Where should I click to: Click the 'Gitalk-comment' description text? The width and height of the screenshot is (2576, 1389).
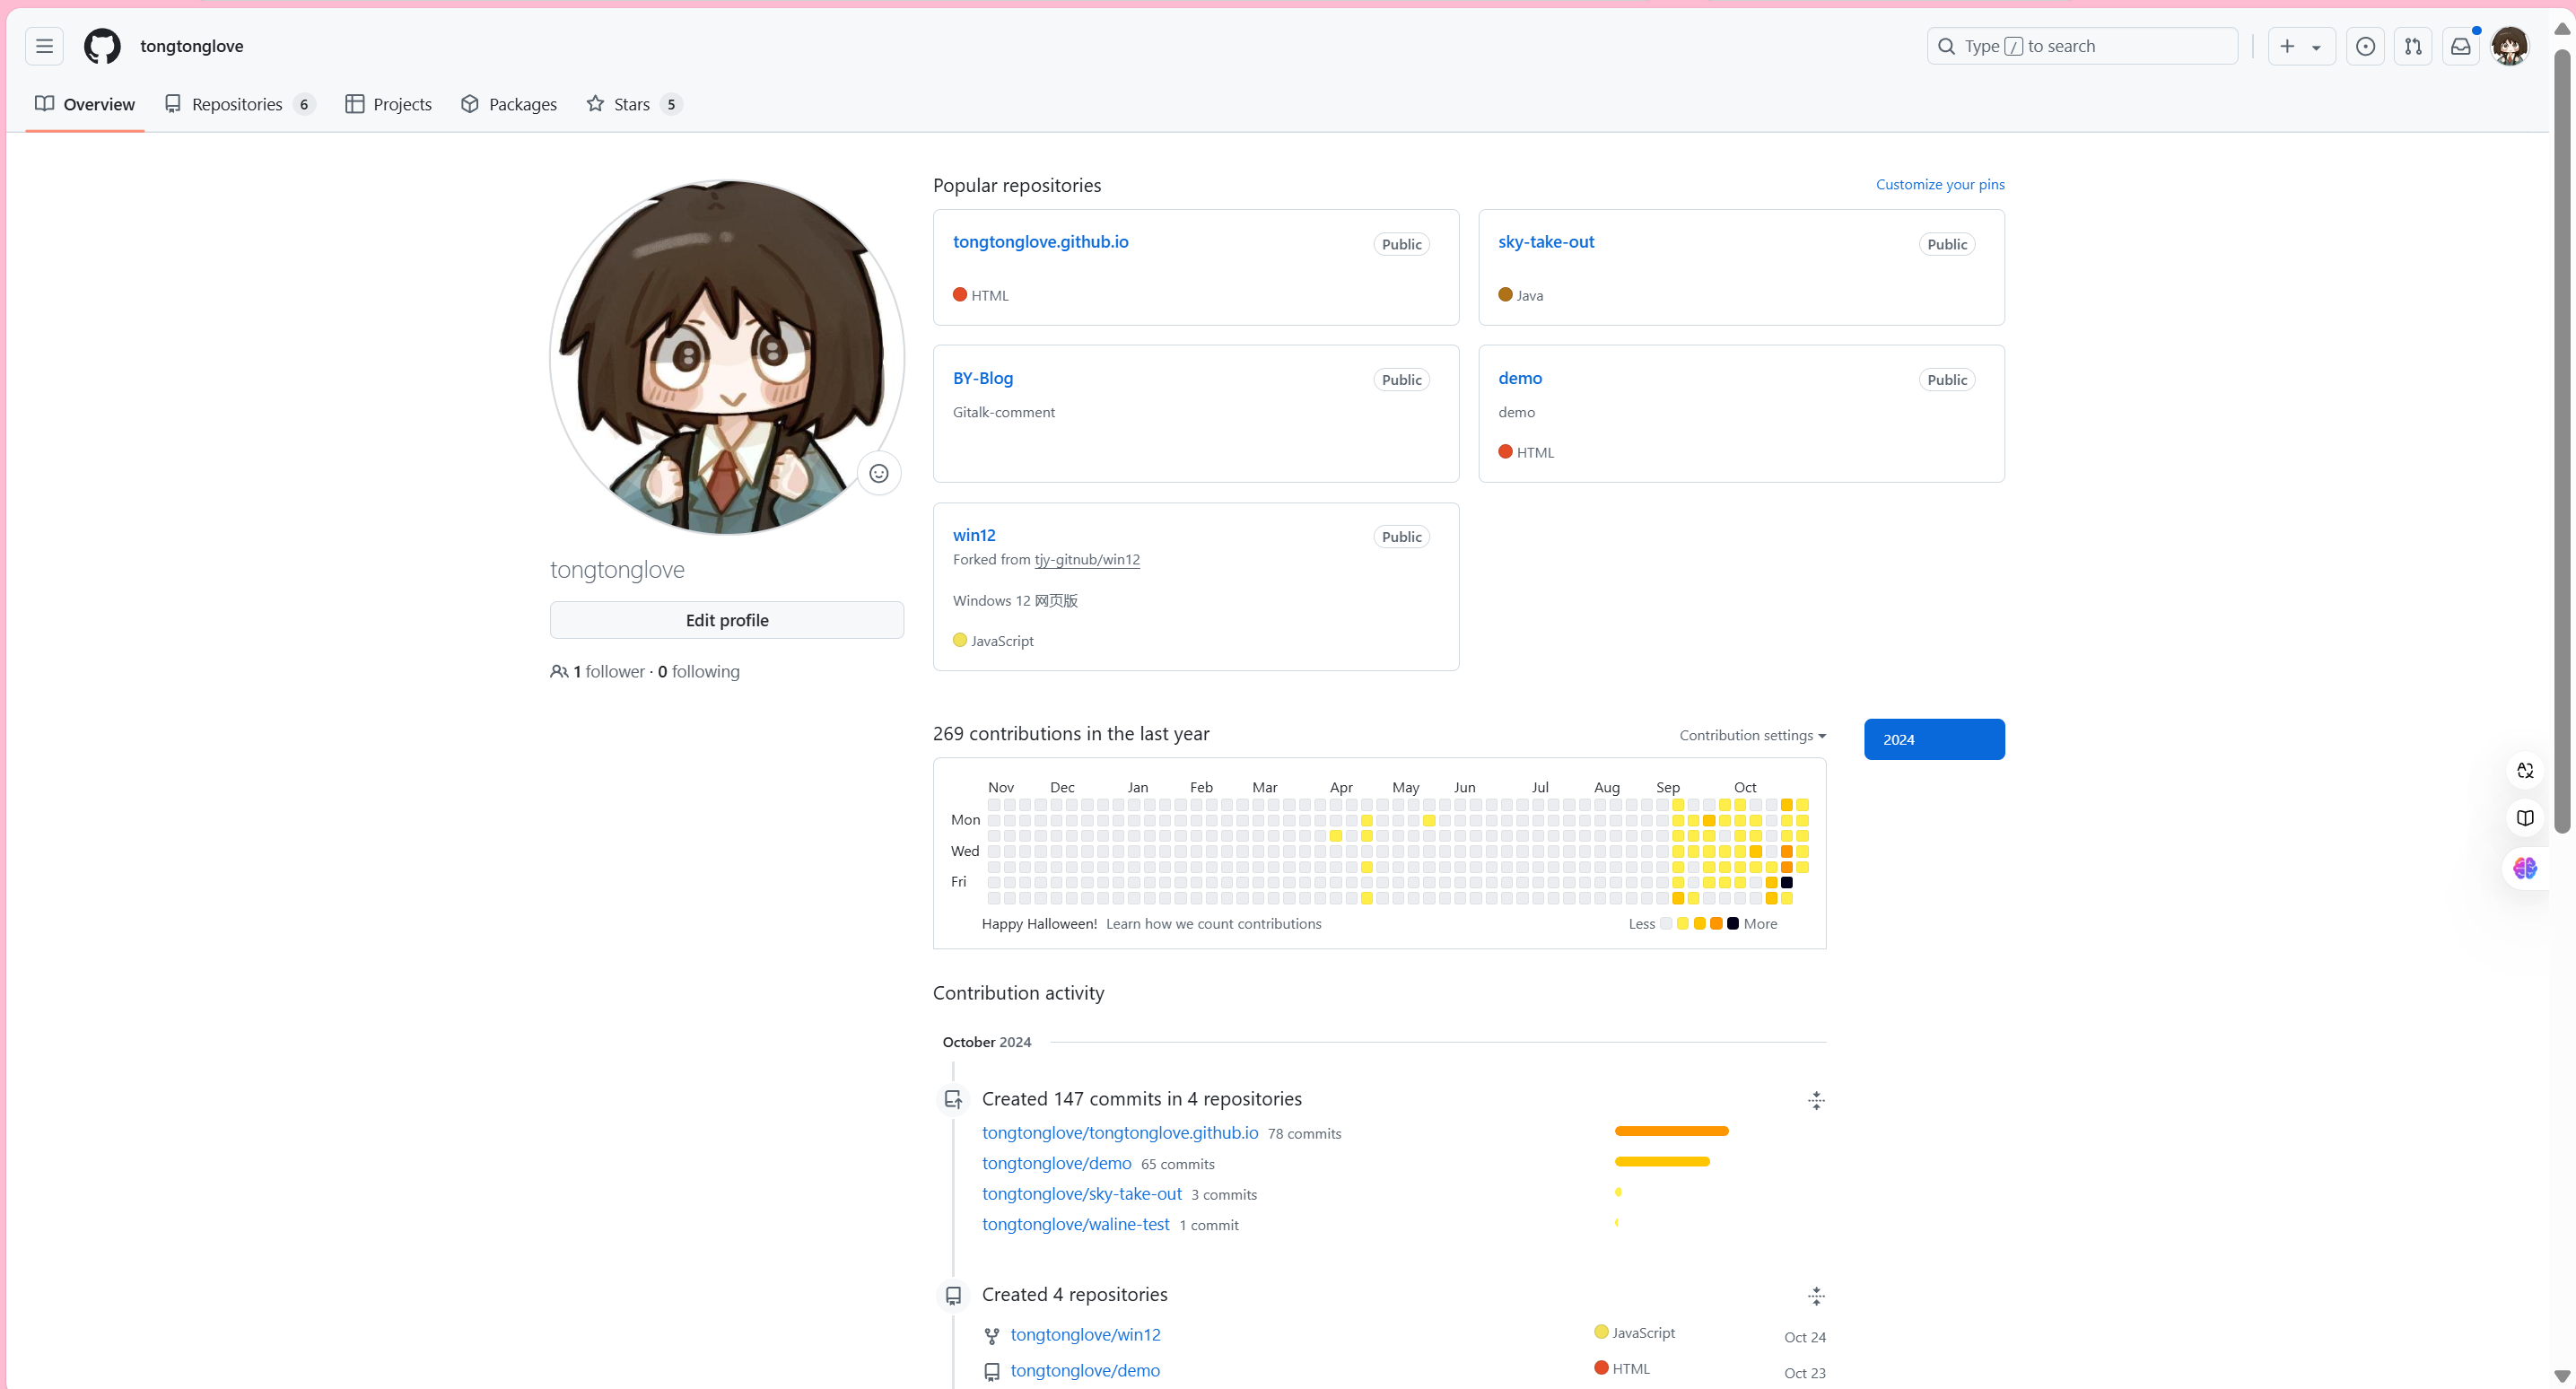pos(1004,412)
